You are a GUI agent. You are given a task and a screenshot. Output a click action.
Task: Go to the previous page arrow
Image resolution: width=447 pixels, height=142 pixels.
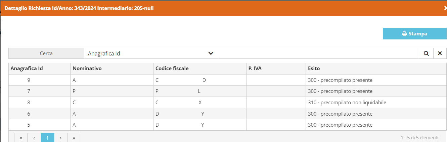click(x=34, y=138)
